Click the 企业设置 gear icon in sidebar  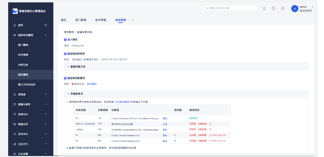tap(15, 154)
